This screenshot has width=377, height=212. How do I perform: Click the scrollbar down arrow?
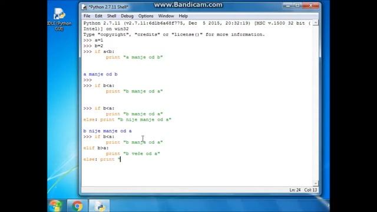tap(316, 183)
